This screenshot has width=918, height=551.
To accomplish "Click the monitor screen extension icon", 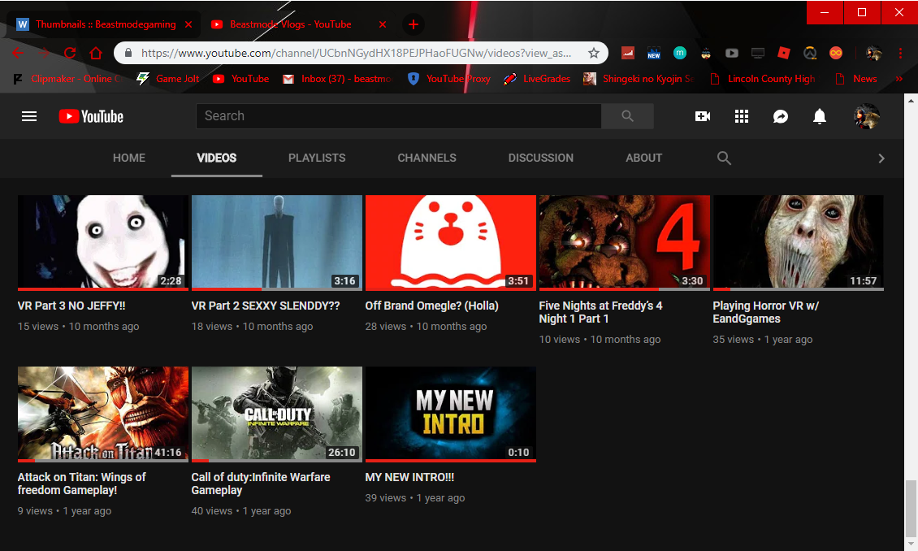I will tap(758, 54).
